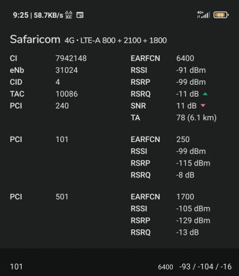Screen dimensions: 239x276
Task: Tap the LTE-A 800 + 2100 + 1800 label
Action: tap(123, 40)
